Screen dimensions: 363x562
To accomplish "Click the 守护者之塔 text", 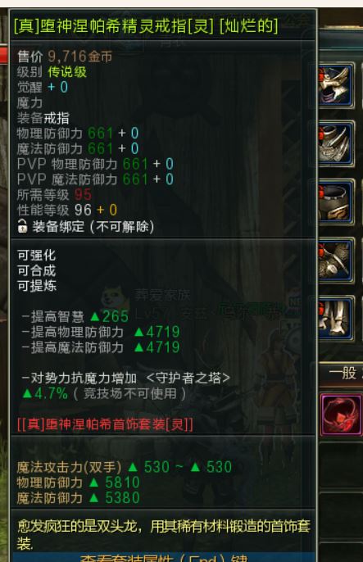I will tap(188, 378).
